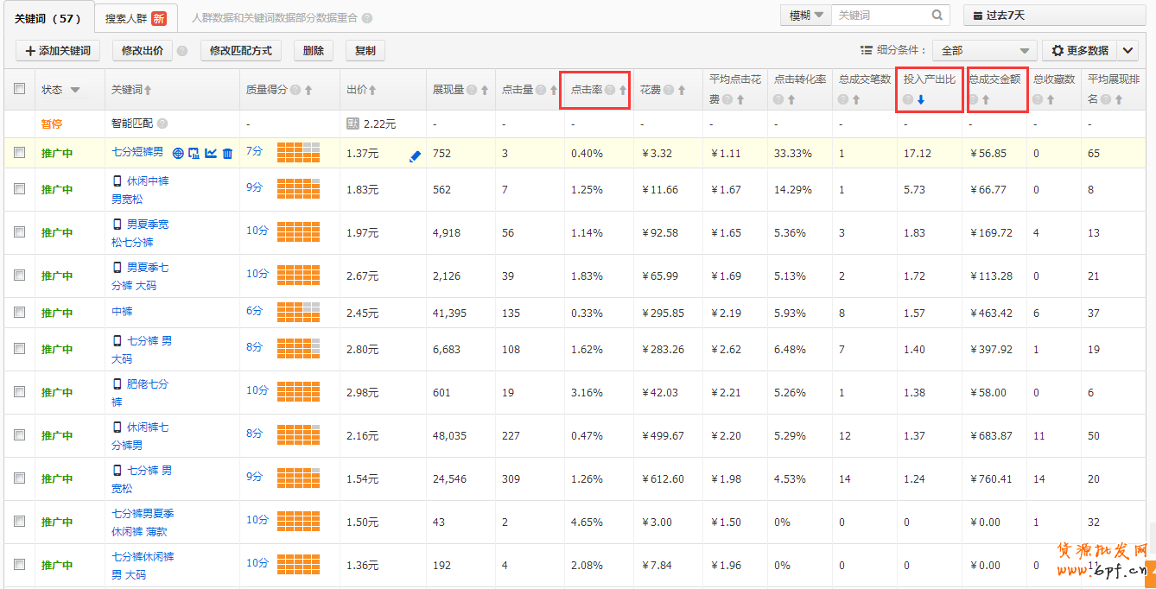Click the sort arrow beside 点击率 header

622,90
